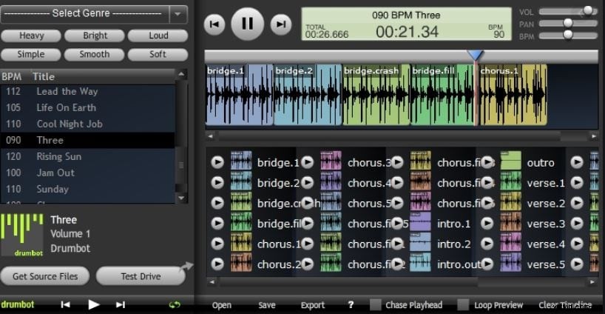
Task: Select the intro.1 waveform thumbnail
Action: pyautogui.click(x=420, y=221)
